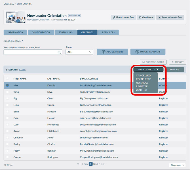Click email aaronh@knowledgeanywhere.com
This screenshot has height=170, width=190.
(98, 131)
